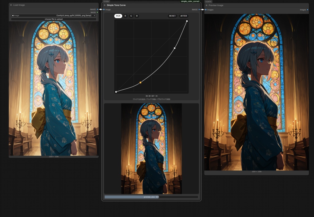Select the top-right curve endpoint
This screenshot has height=217, width=314.
tap(187, 21)
